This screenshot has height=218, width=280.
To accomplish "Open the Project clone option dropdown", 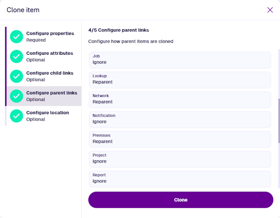I will tap(180, 159).
